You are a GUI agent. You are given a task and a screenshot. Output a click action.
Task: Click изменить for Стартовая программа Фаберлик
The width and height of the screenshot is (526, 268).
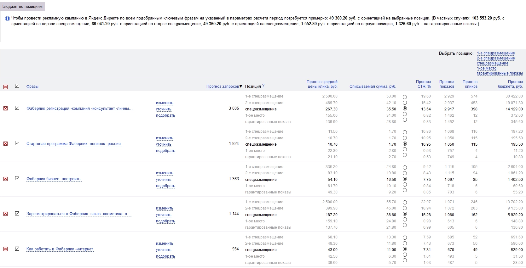pos(165,138)
